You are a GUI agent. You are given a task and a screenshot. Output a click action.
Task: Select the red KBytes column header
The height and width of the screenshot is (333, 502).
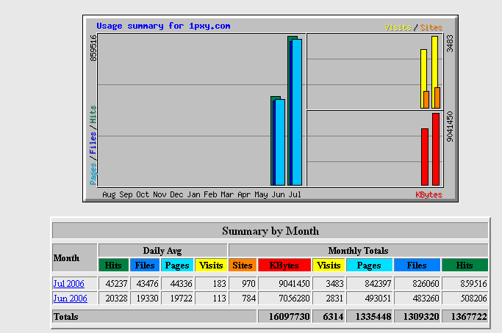[284, 266]
